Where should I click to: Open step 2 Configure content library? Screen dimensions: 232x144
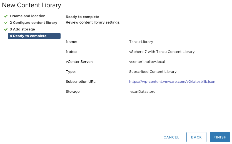(33, 23)
